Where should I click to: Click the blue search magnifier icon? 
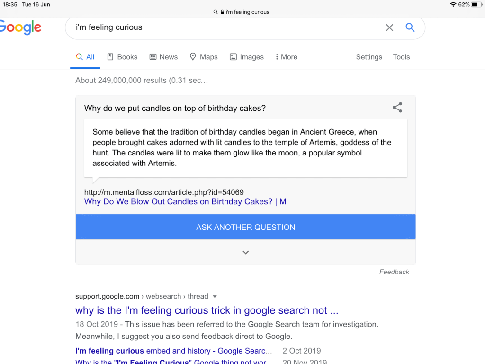(x=410, y=27)
